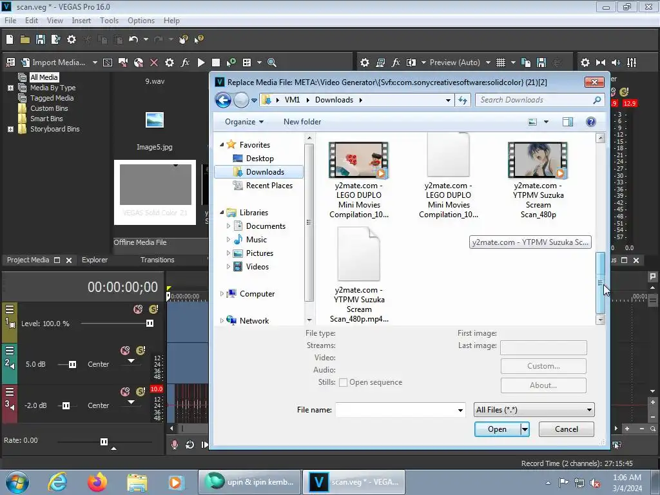Select YTPMV Suzuka Scream Scan_480p video file
The image size is (660, 495).
(538, 180)
